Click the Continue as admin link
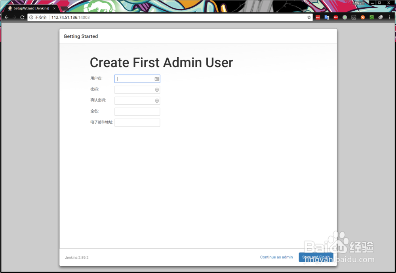The width and height of the screenshot is (396, 273). pyautogui.click(x=276, y=257)
